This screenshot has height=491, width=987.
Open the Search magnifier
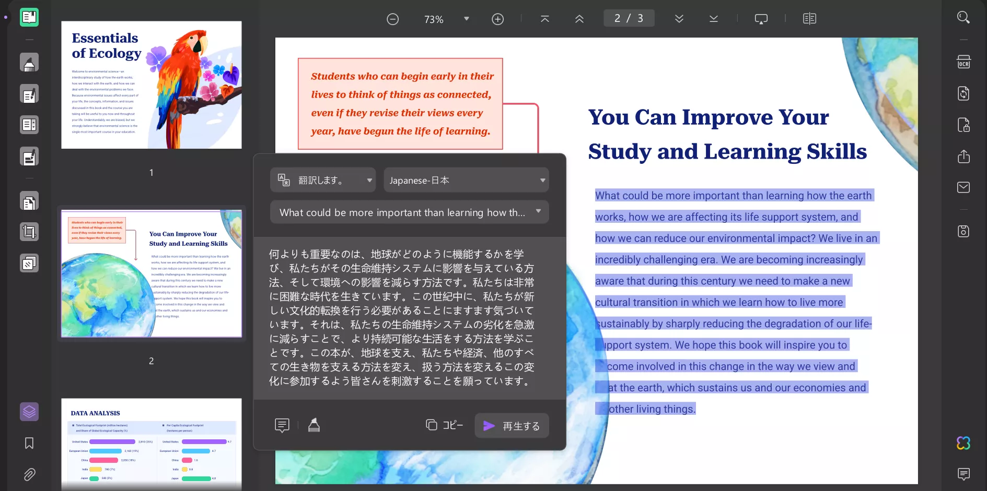[963, 17]
